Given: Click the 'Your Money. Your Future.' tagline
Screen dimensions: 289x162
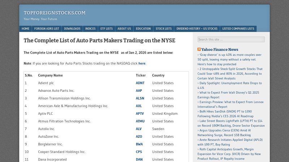Looking at the screenshot, I should pyautogui.click(x=40, y=19).
